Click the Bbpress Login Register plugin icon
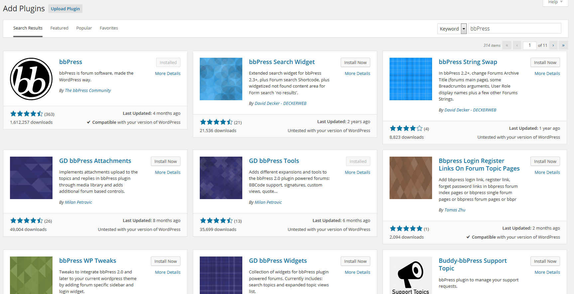The width and height of the screenshot is (574, 294). click(x=411, y=178)
